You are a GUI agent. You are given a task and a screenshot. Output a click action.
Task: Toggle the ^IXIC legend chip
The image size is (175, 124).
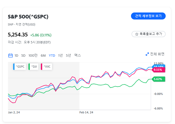(x=46, y=67)
